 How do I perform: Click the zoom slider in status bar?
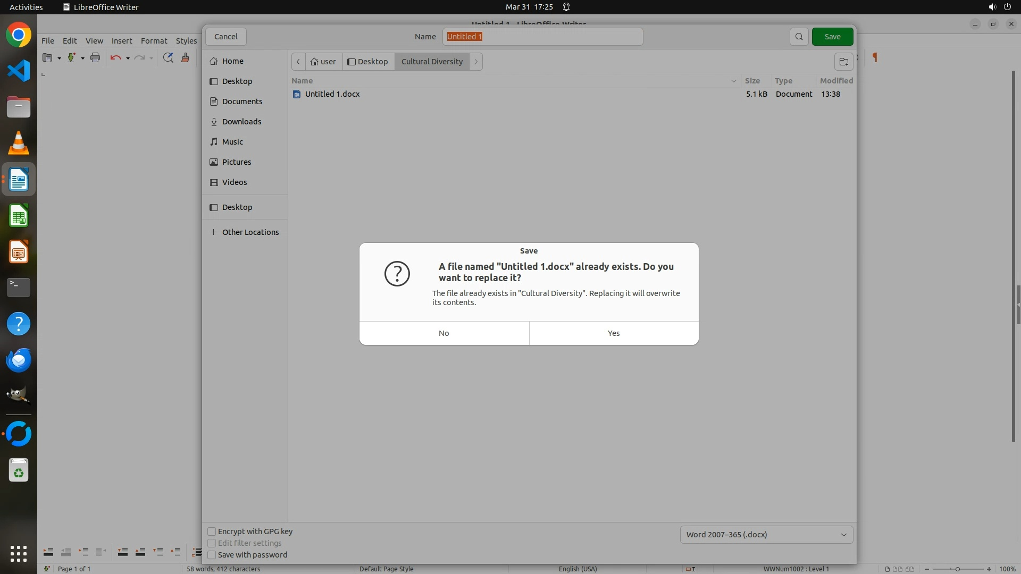click(x=957, y=569)
